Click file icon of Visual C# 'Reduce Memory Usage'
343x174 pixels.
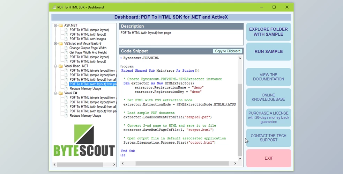pos(66,116)
